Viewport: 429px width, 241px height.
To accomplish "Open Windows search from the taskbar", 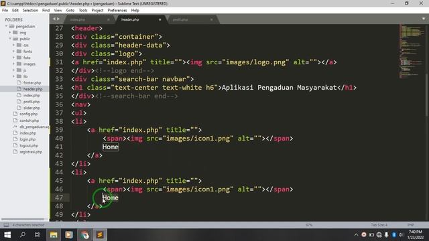I will pos(23,235).
